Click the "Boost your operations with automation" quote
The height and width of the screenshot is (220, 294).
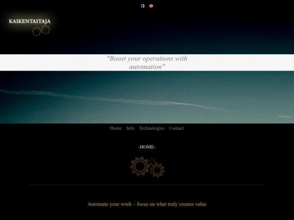pos(147,62)
